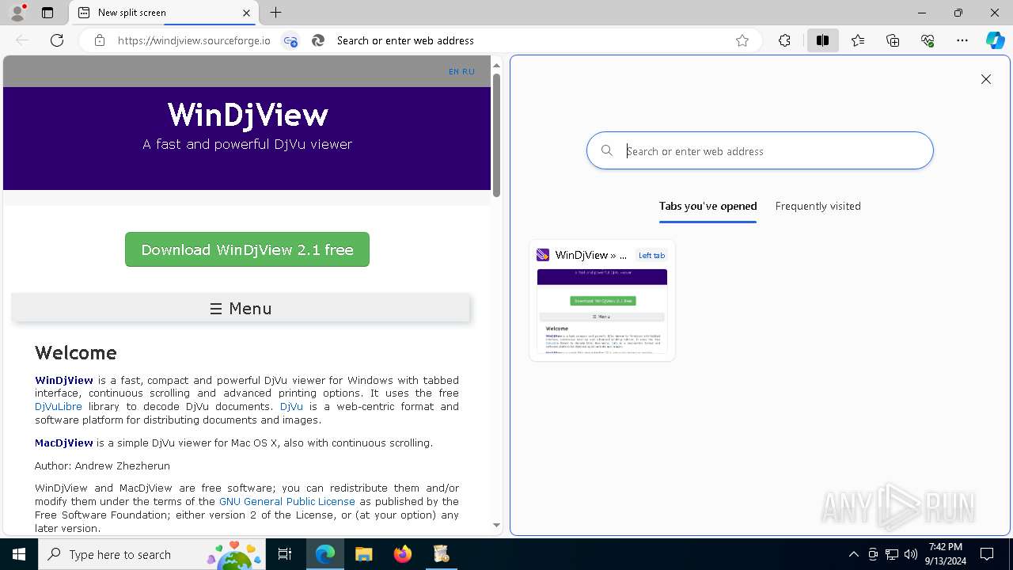This screenshot has height=570, width=1013.
Task: Select the New split screen tab
Action: click(x=165, y=13)
